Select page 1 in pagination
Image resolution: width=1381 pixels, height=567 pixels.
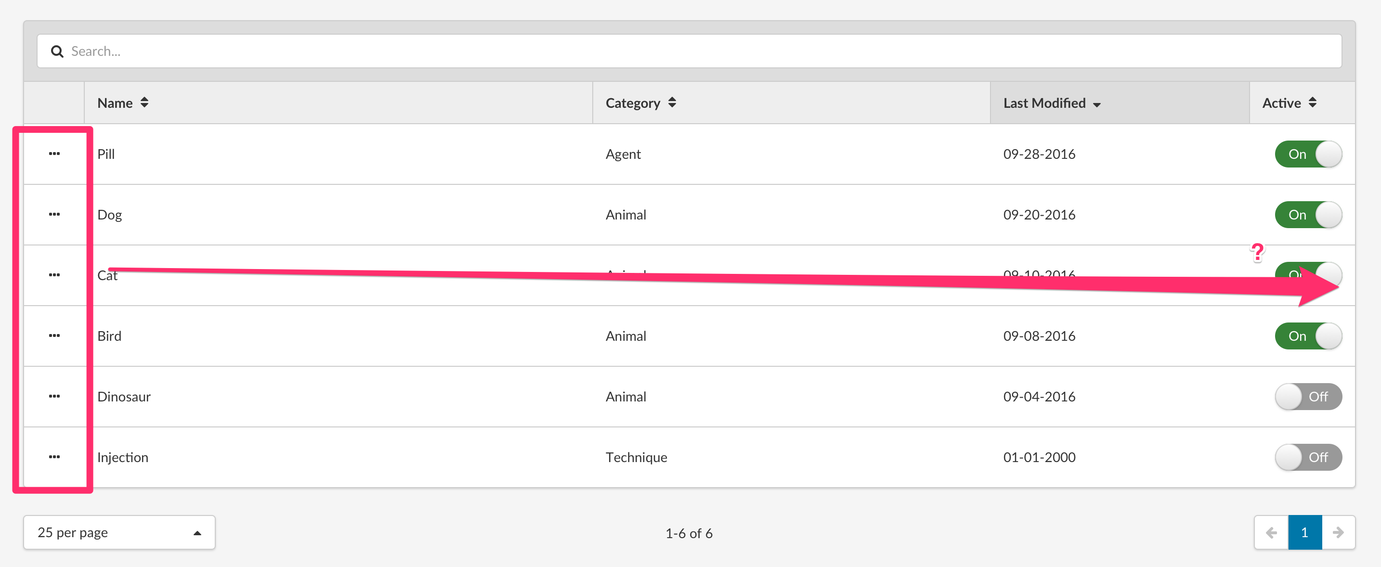point(1304,532)
